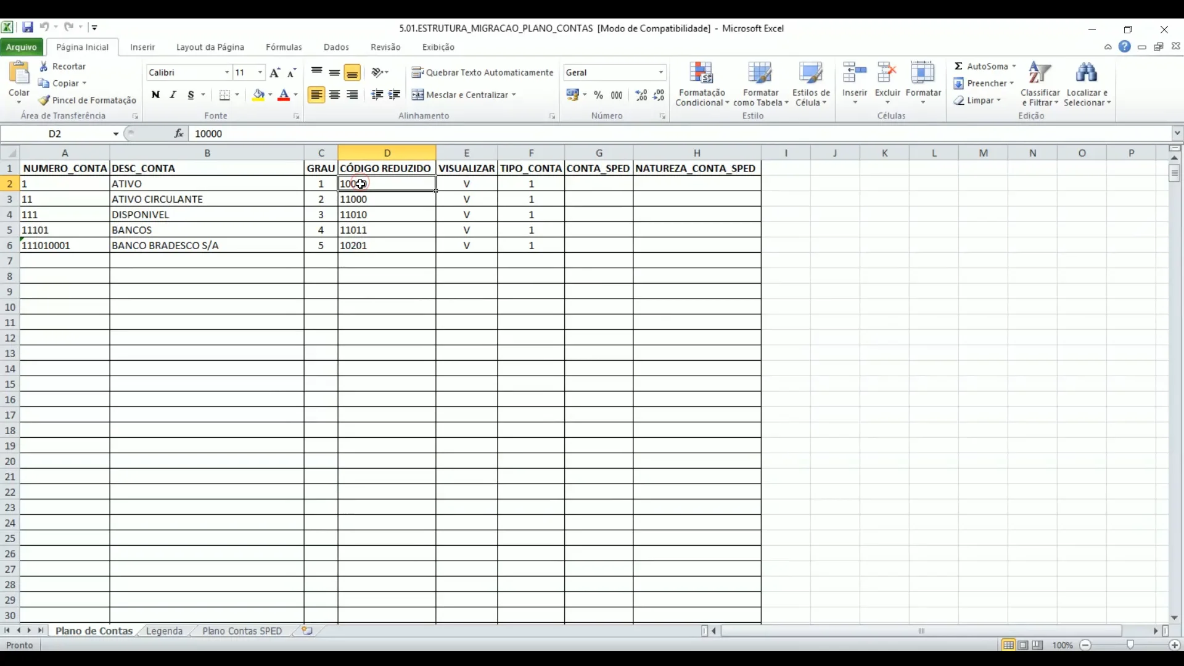Toggle bottom vertical alignment
Screen dimensions: 1184x666
click(x=352, y=73)
